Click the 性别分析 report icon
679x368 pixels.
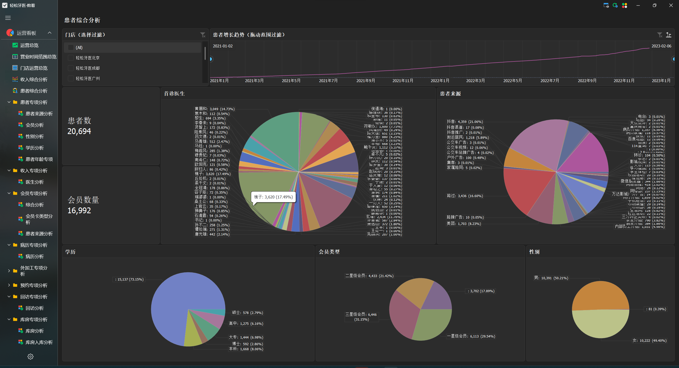click(x=20, y=136)
